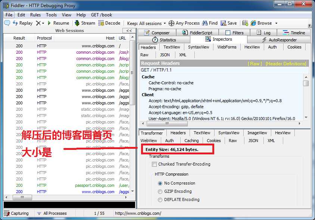Open the Browse dropdown arrow
The width and height of the screenshot is (315, 220).
pyautogui.click(x=277, y=23)
